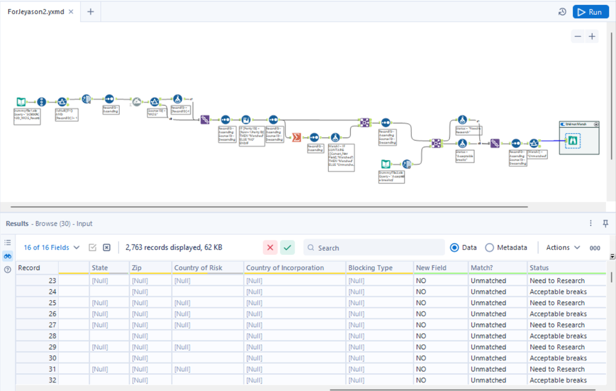The width and height of the screenshot is (616, 391).
Task: Click the Match? column header
Action: [498, 267]
